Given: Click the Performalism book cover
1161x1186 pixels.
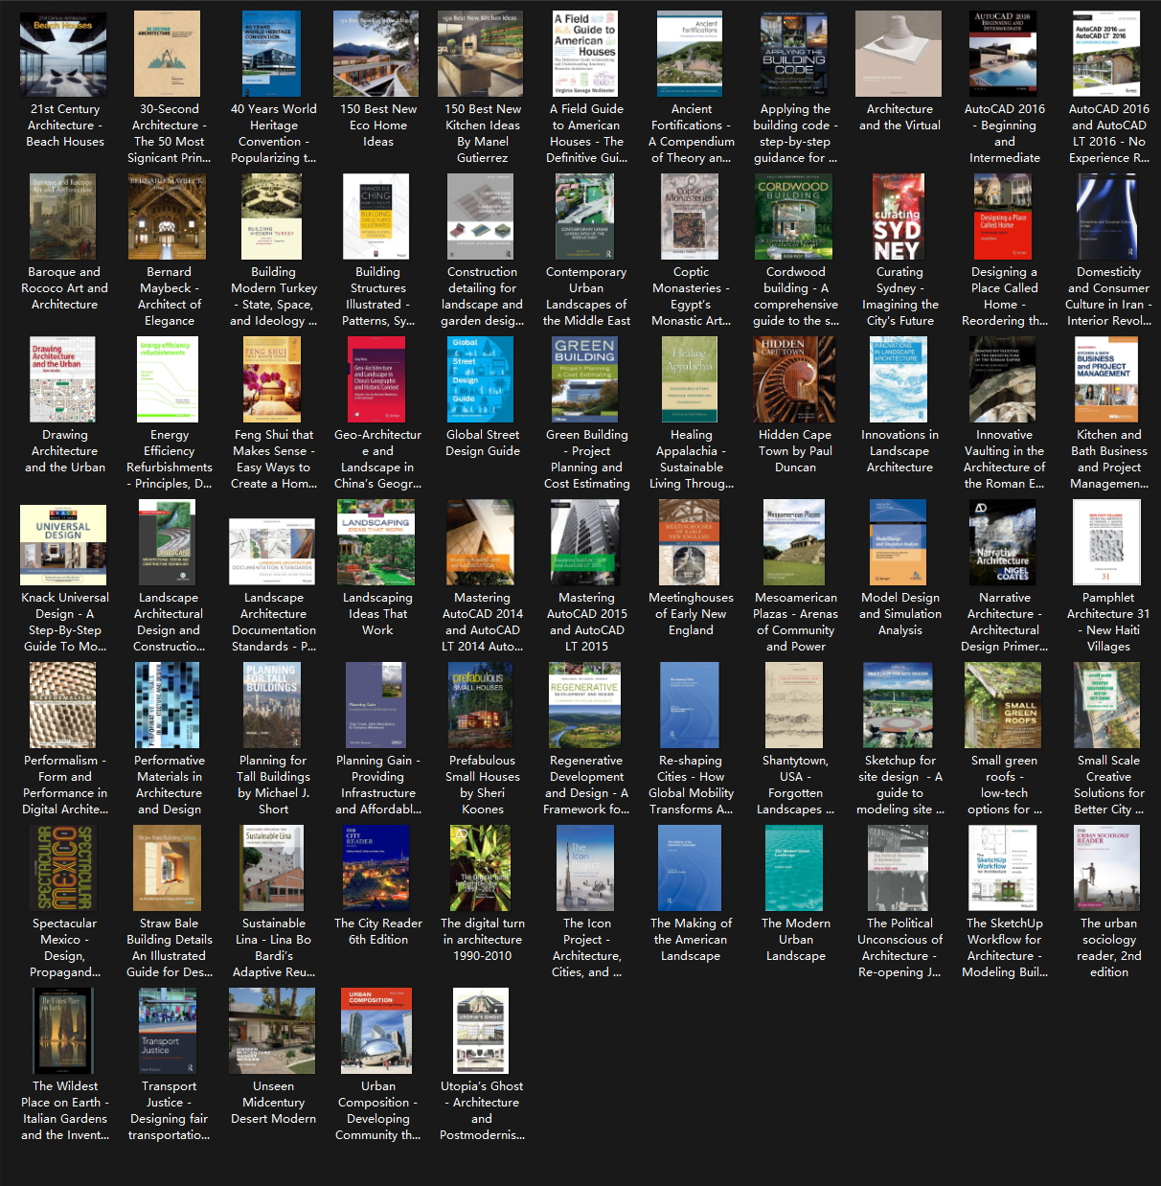Looking at the screenshot, I should [x=63, y=705].
